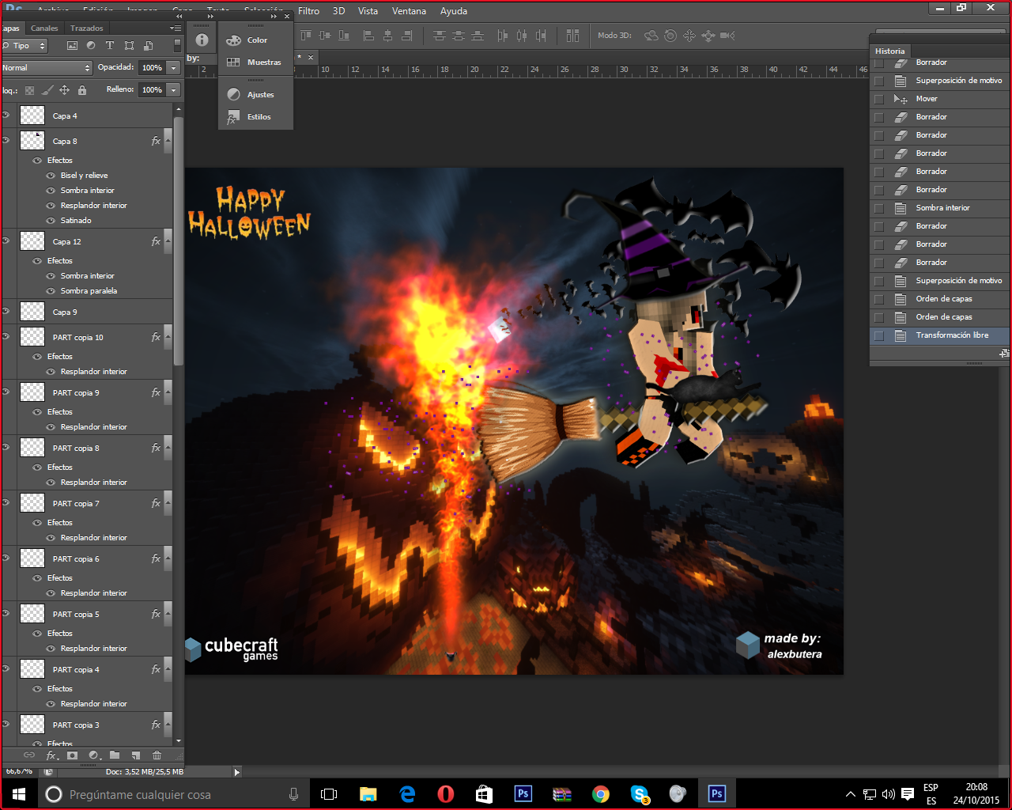
Task: Open the Layers panel options menu
Action: point(176,28)
